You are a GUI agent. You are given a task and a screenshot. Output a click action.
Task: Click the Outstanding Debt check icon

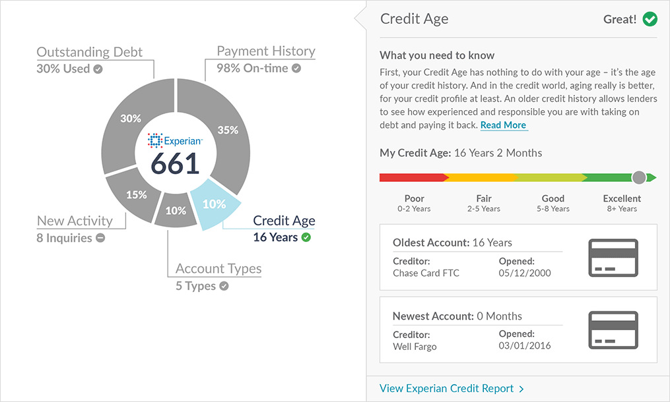tap(98, 69)
